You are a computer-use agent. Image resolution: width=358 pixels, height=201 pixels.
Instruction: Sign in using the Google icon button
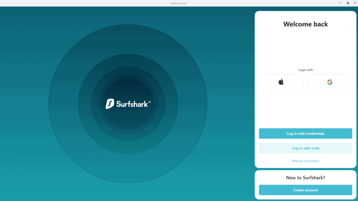(330, 81)
